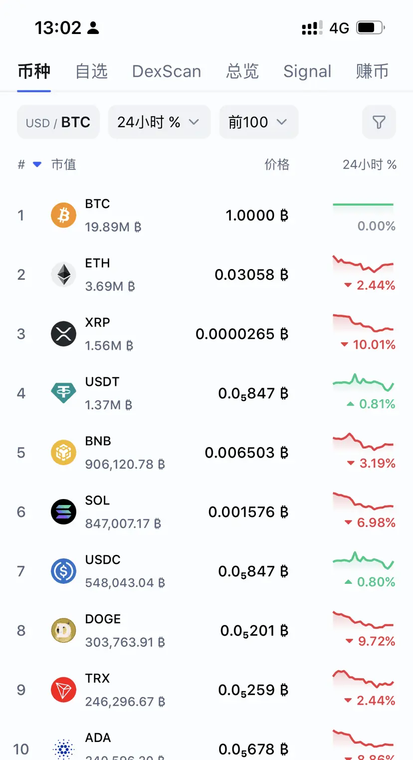
Task: Sort by the 价格 column header
Action: point(277,165)
